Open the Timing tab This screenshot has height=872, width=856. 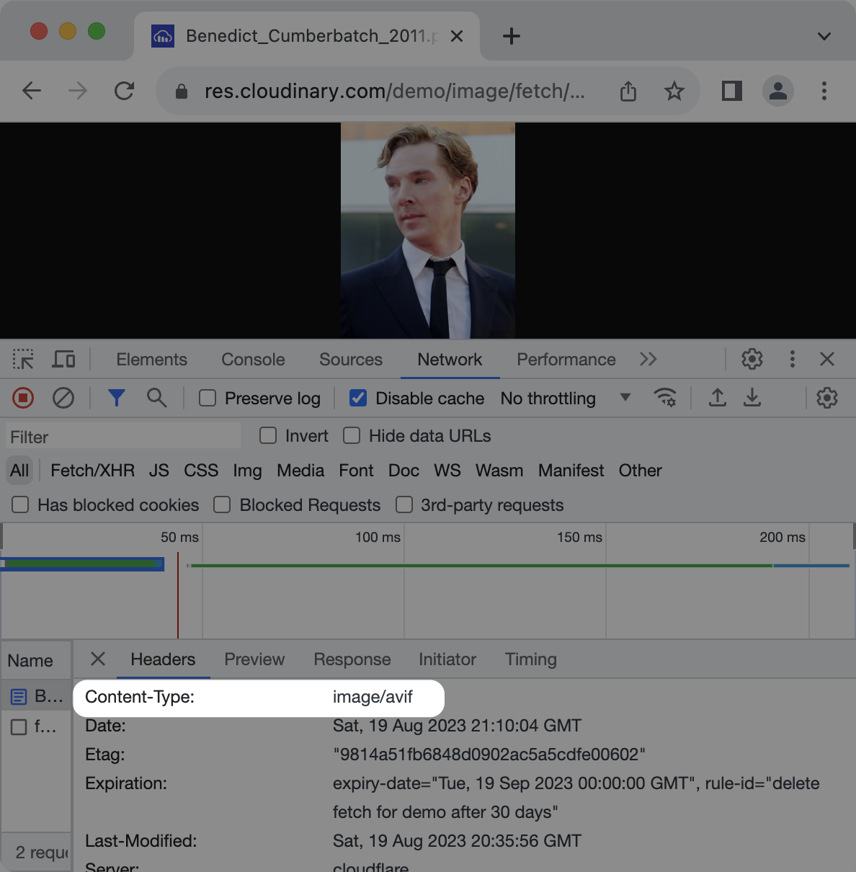point(531,659)
